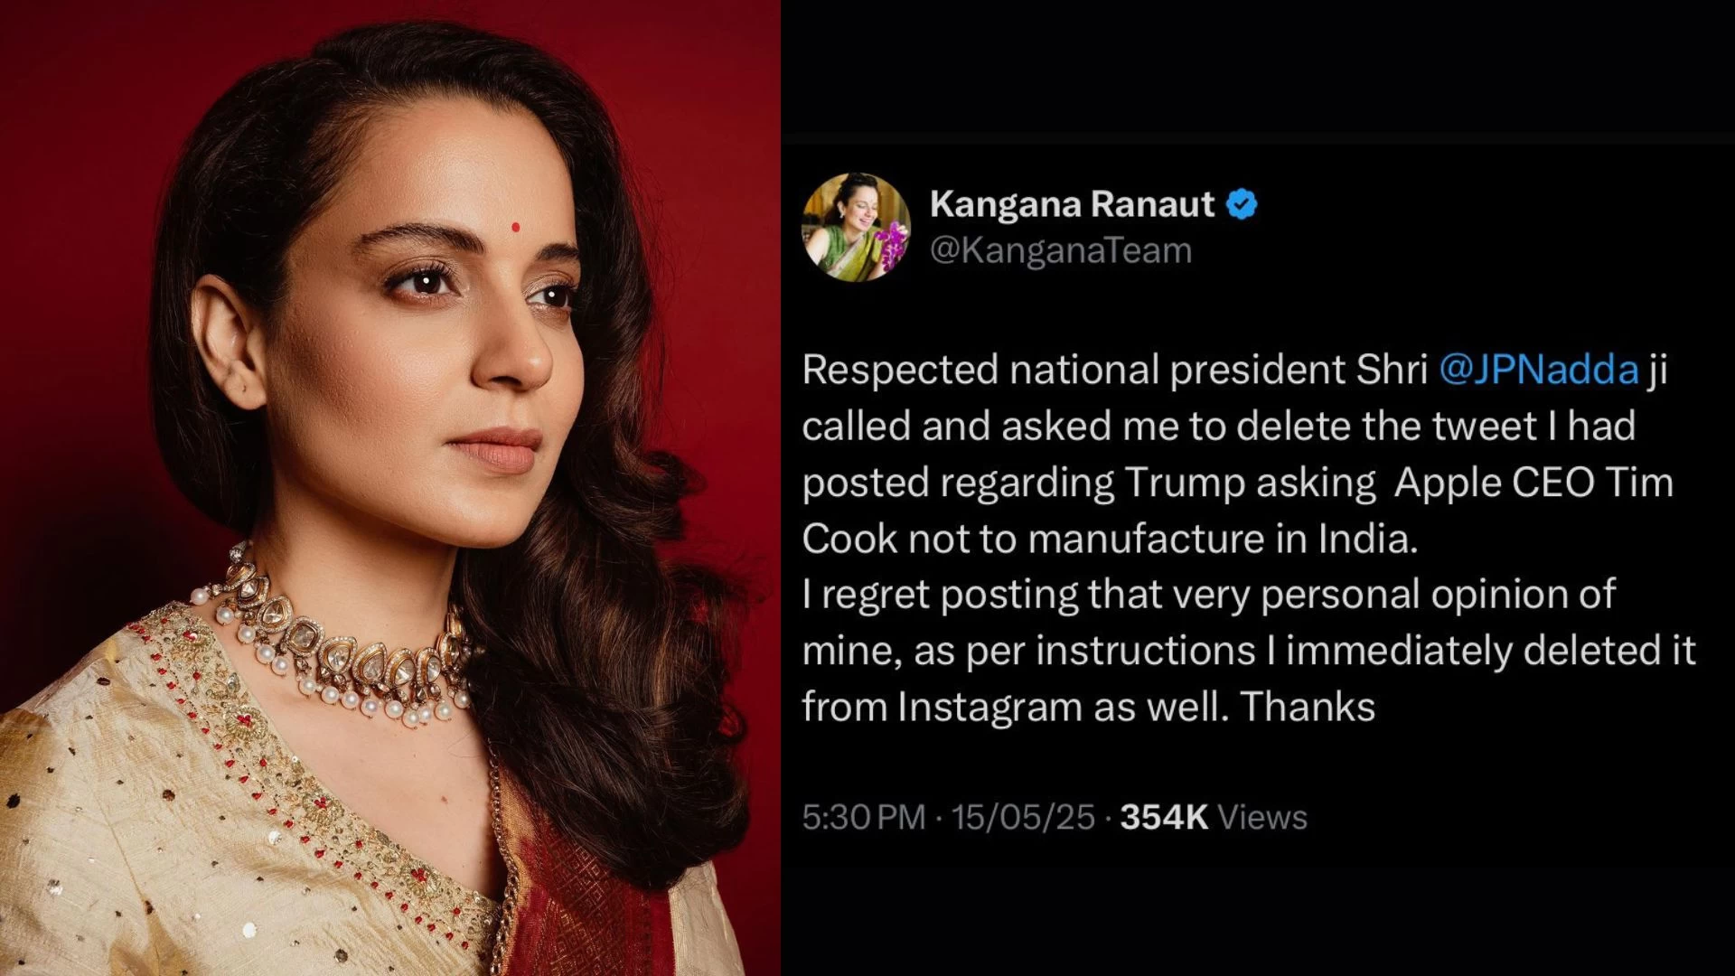Click the red bindi in the photo

point(515,227)
